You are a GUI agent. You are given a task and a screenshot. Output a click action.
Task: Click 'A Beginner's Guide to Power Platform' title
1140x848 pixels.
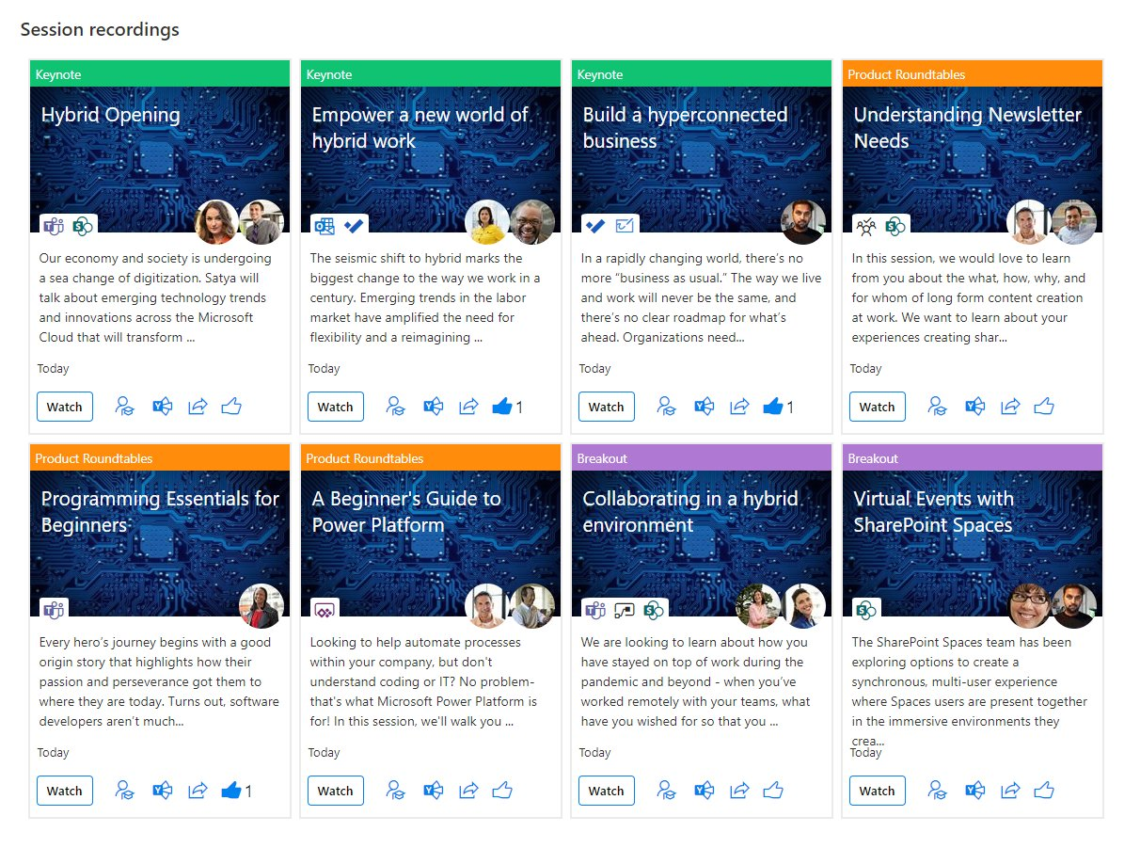point(406,512)
